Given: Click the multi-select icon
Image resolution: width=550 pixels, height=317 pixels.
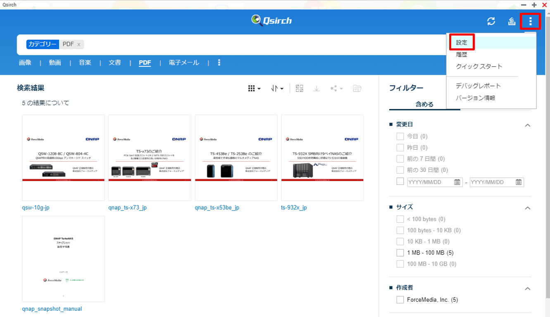Looking at the screenshot, I should point(300,88).
